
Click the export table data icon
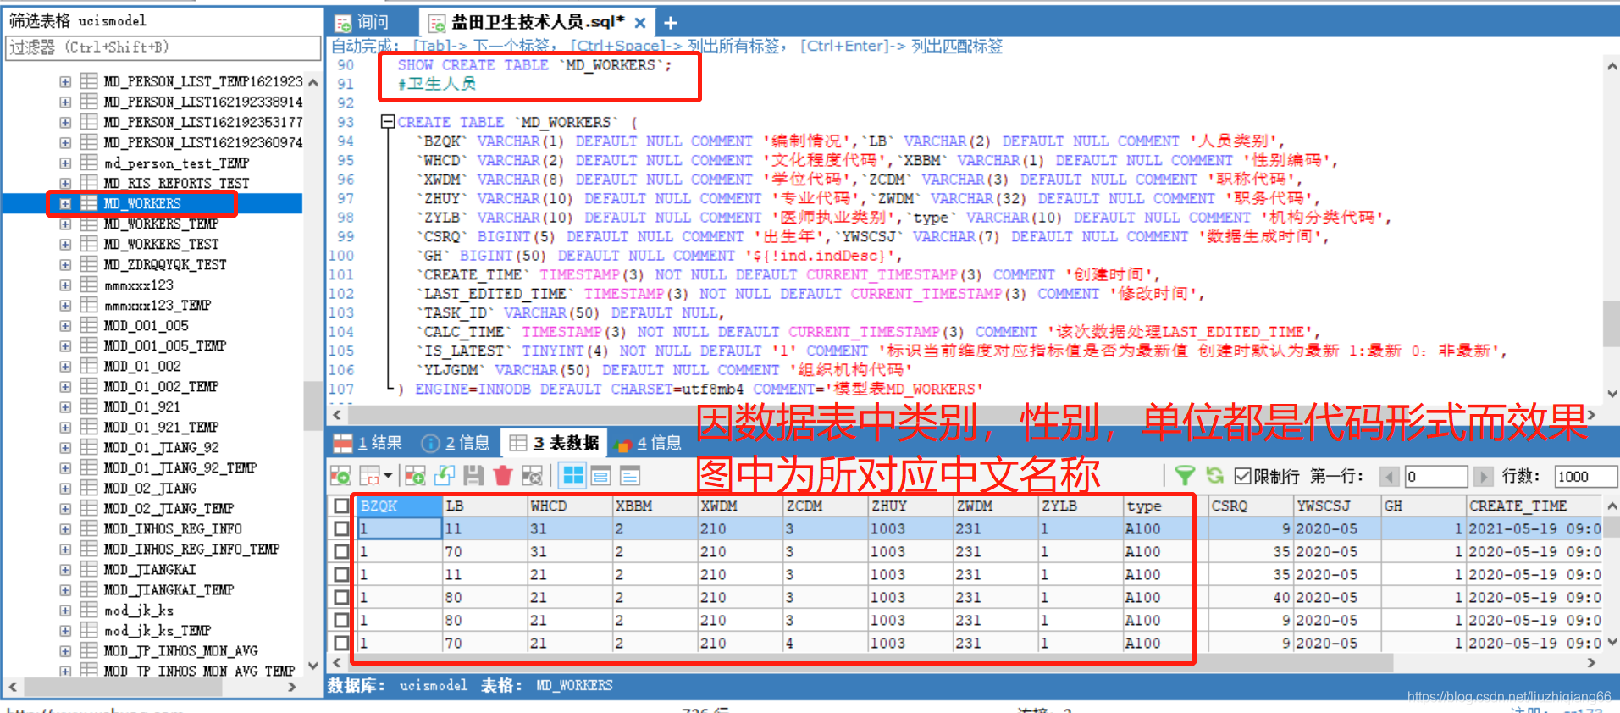[340, 476]
